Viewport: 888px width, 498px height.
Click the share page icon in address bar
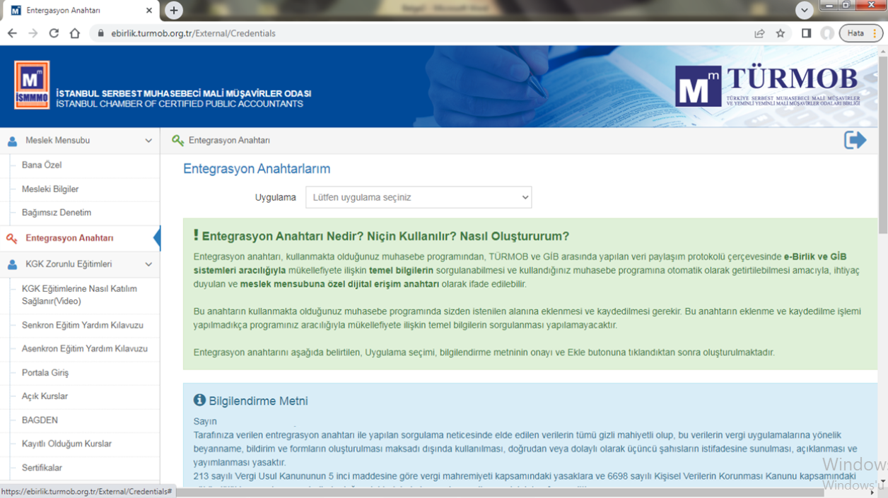[759, 33]
